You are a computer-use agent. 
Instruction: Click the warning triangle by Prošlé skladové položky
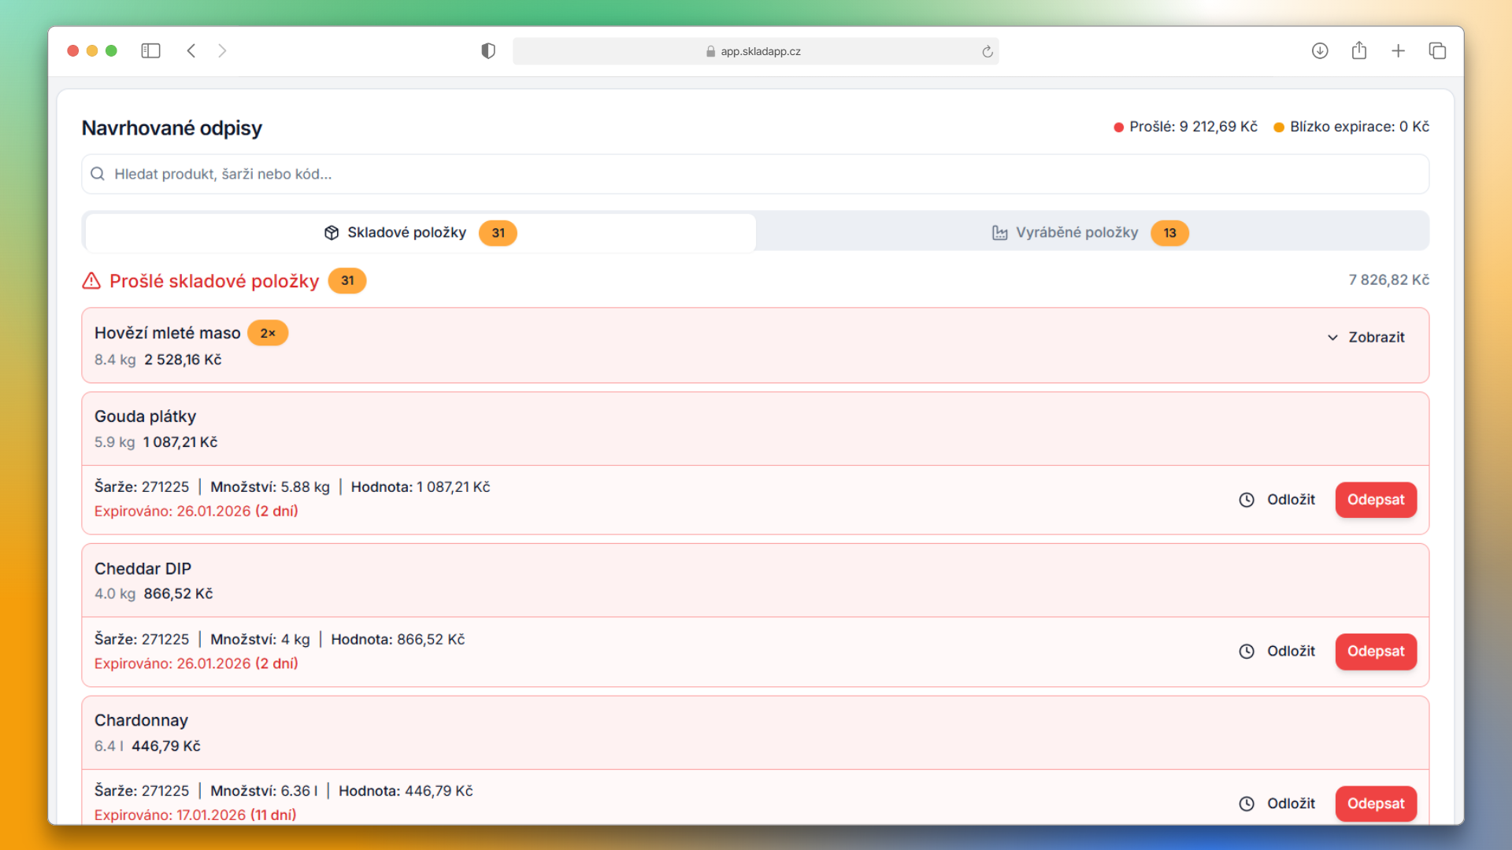[x=91, y=281]
